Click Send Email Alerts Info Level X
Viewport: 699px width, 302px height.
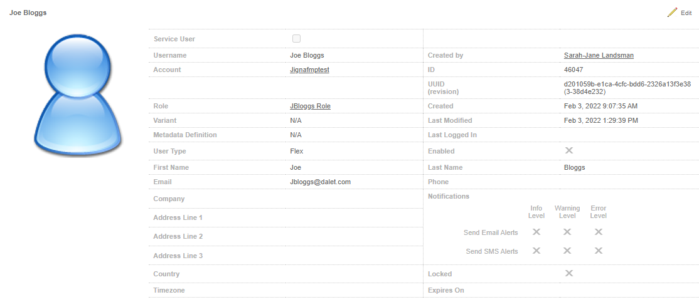coord(536,232)
